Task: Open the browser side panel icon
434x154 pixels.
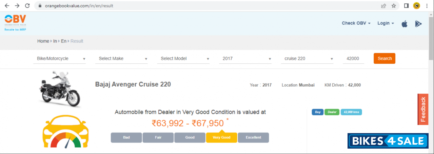Action: pyautogui.click(x=406, y=6)
